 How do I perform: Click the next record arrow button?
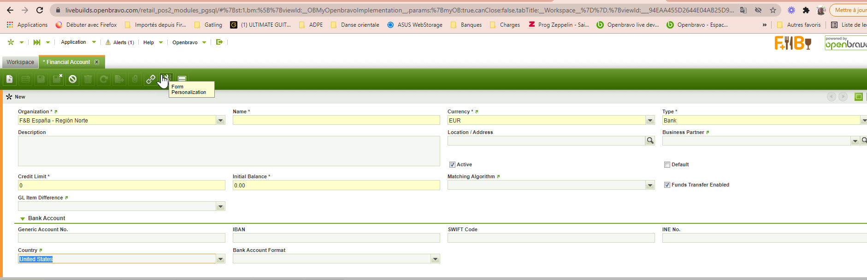click(843, 97)
